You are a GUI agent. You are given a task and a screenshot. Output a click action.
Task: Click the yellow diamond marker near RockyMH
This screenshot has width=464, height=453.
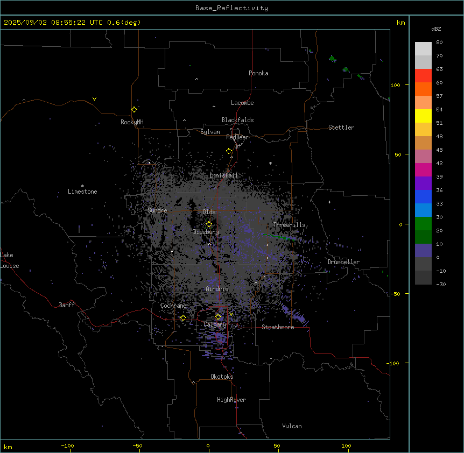134,110
